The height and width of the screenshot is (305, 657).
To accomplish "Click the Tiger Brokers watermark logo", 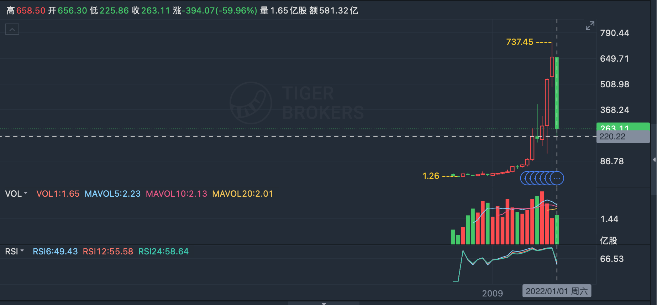I will coord(251,103).
